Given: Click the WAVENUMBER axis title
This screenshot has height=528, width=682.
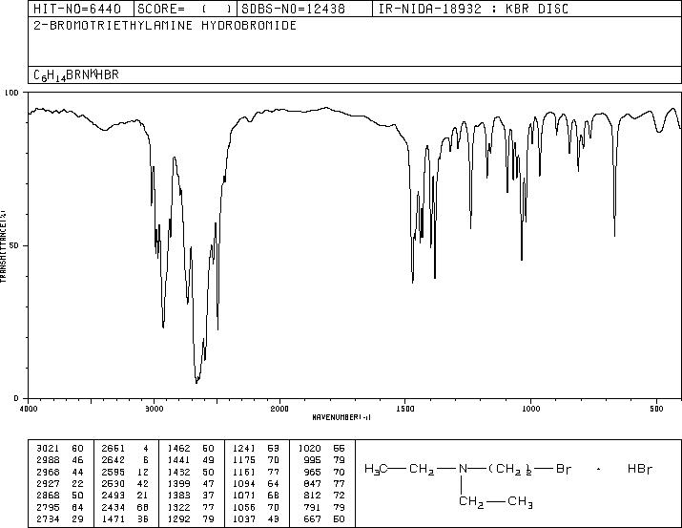Looking at the screenshot, I should pos(341,417).
